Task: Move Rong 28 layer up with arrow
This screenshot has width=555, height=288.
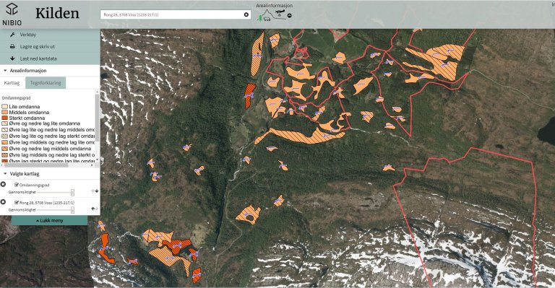Action: (92, 209)
